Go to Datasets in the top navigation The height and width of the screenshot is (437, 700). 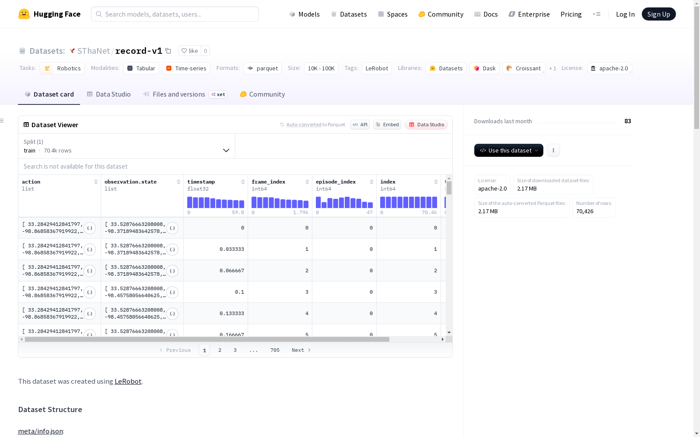(349, 14)
